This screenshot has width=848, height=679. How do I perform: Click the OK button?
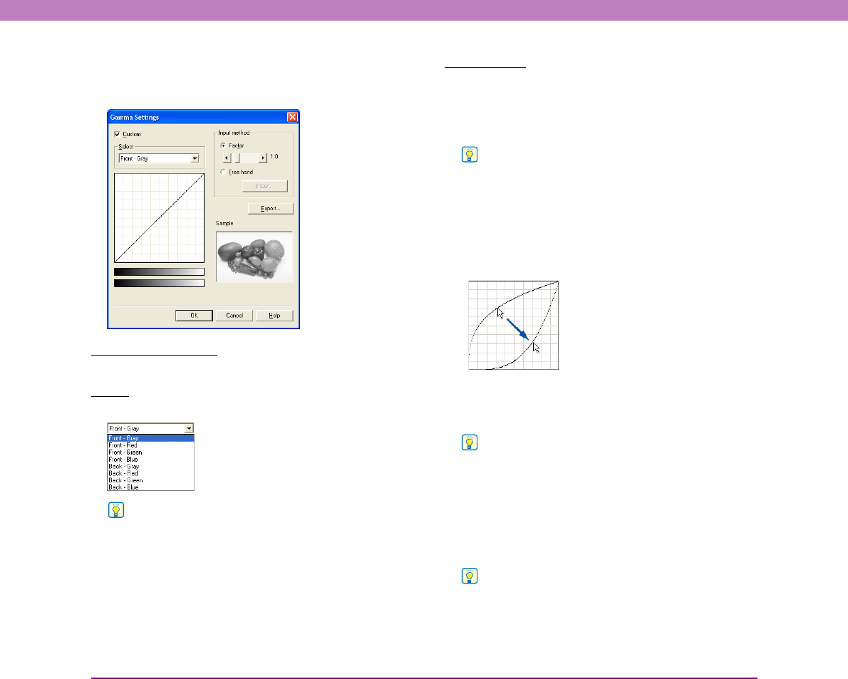(194, 315)
